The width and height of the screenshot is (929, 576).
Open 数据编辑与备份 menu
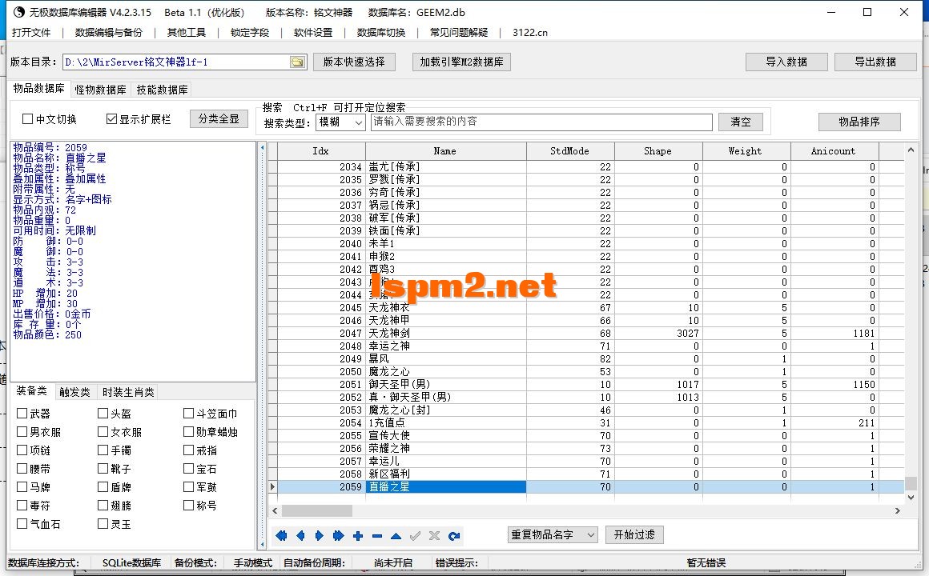109,33
